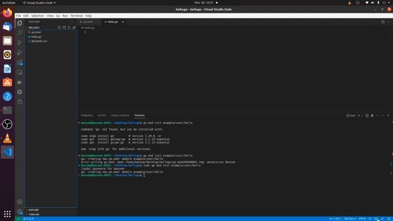Open the File menu
393x221 pixels.
[x=18, y=16]
